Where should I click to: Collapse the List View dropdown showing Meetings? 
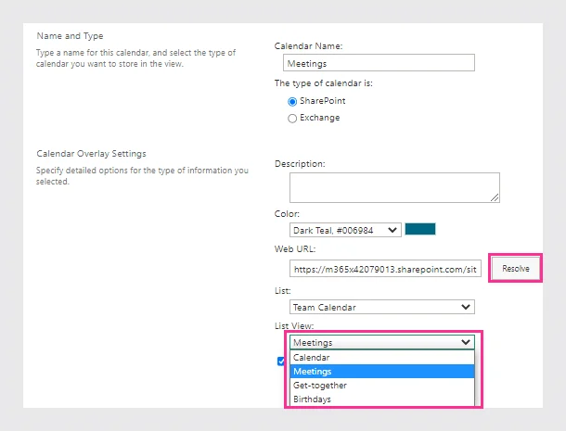(x=382, y=342)
